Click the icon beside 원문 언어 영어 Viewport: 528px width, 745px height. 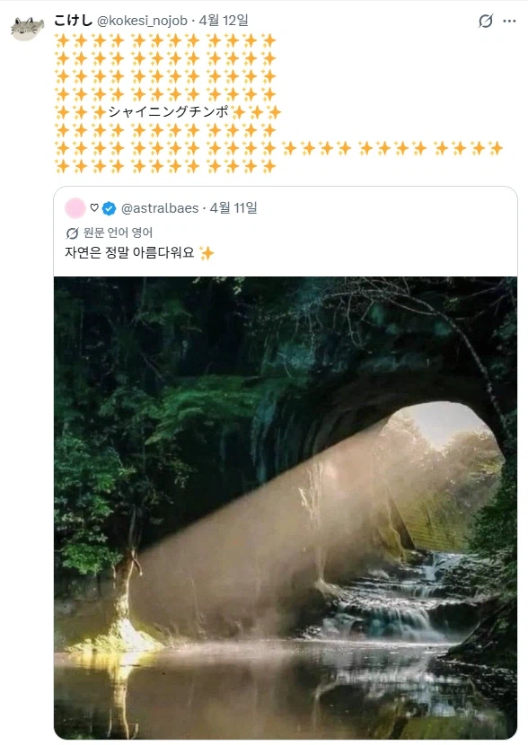(72, 233)
